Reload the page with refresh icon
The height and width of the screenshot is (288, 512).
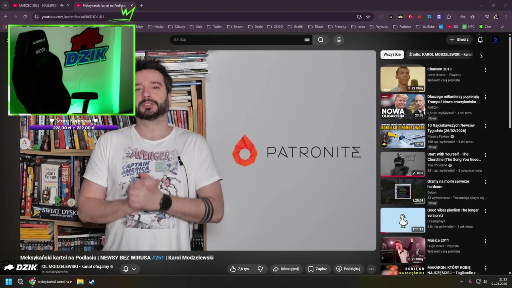25,17
